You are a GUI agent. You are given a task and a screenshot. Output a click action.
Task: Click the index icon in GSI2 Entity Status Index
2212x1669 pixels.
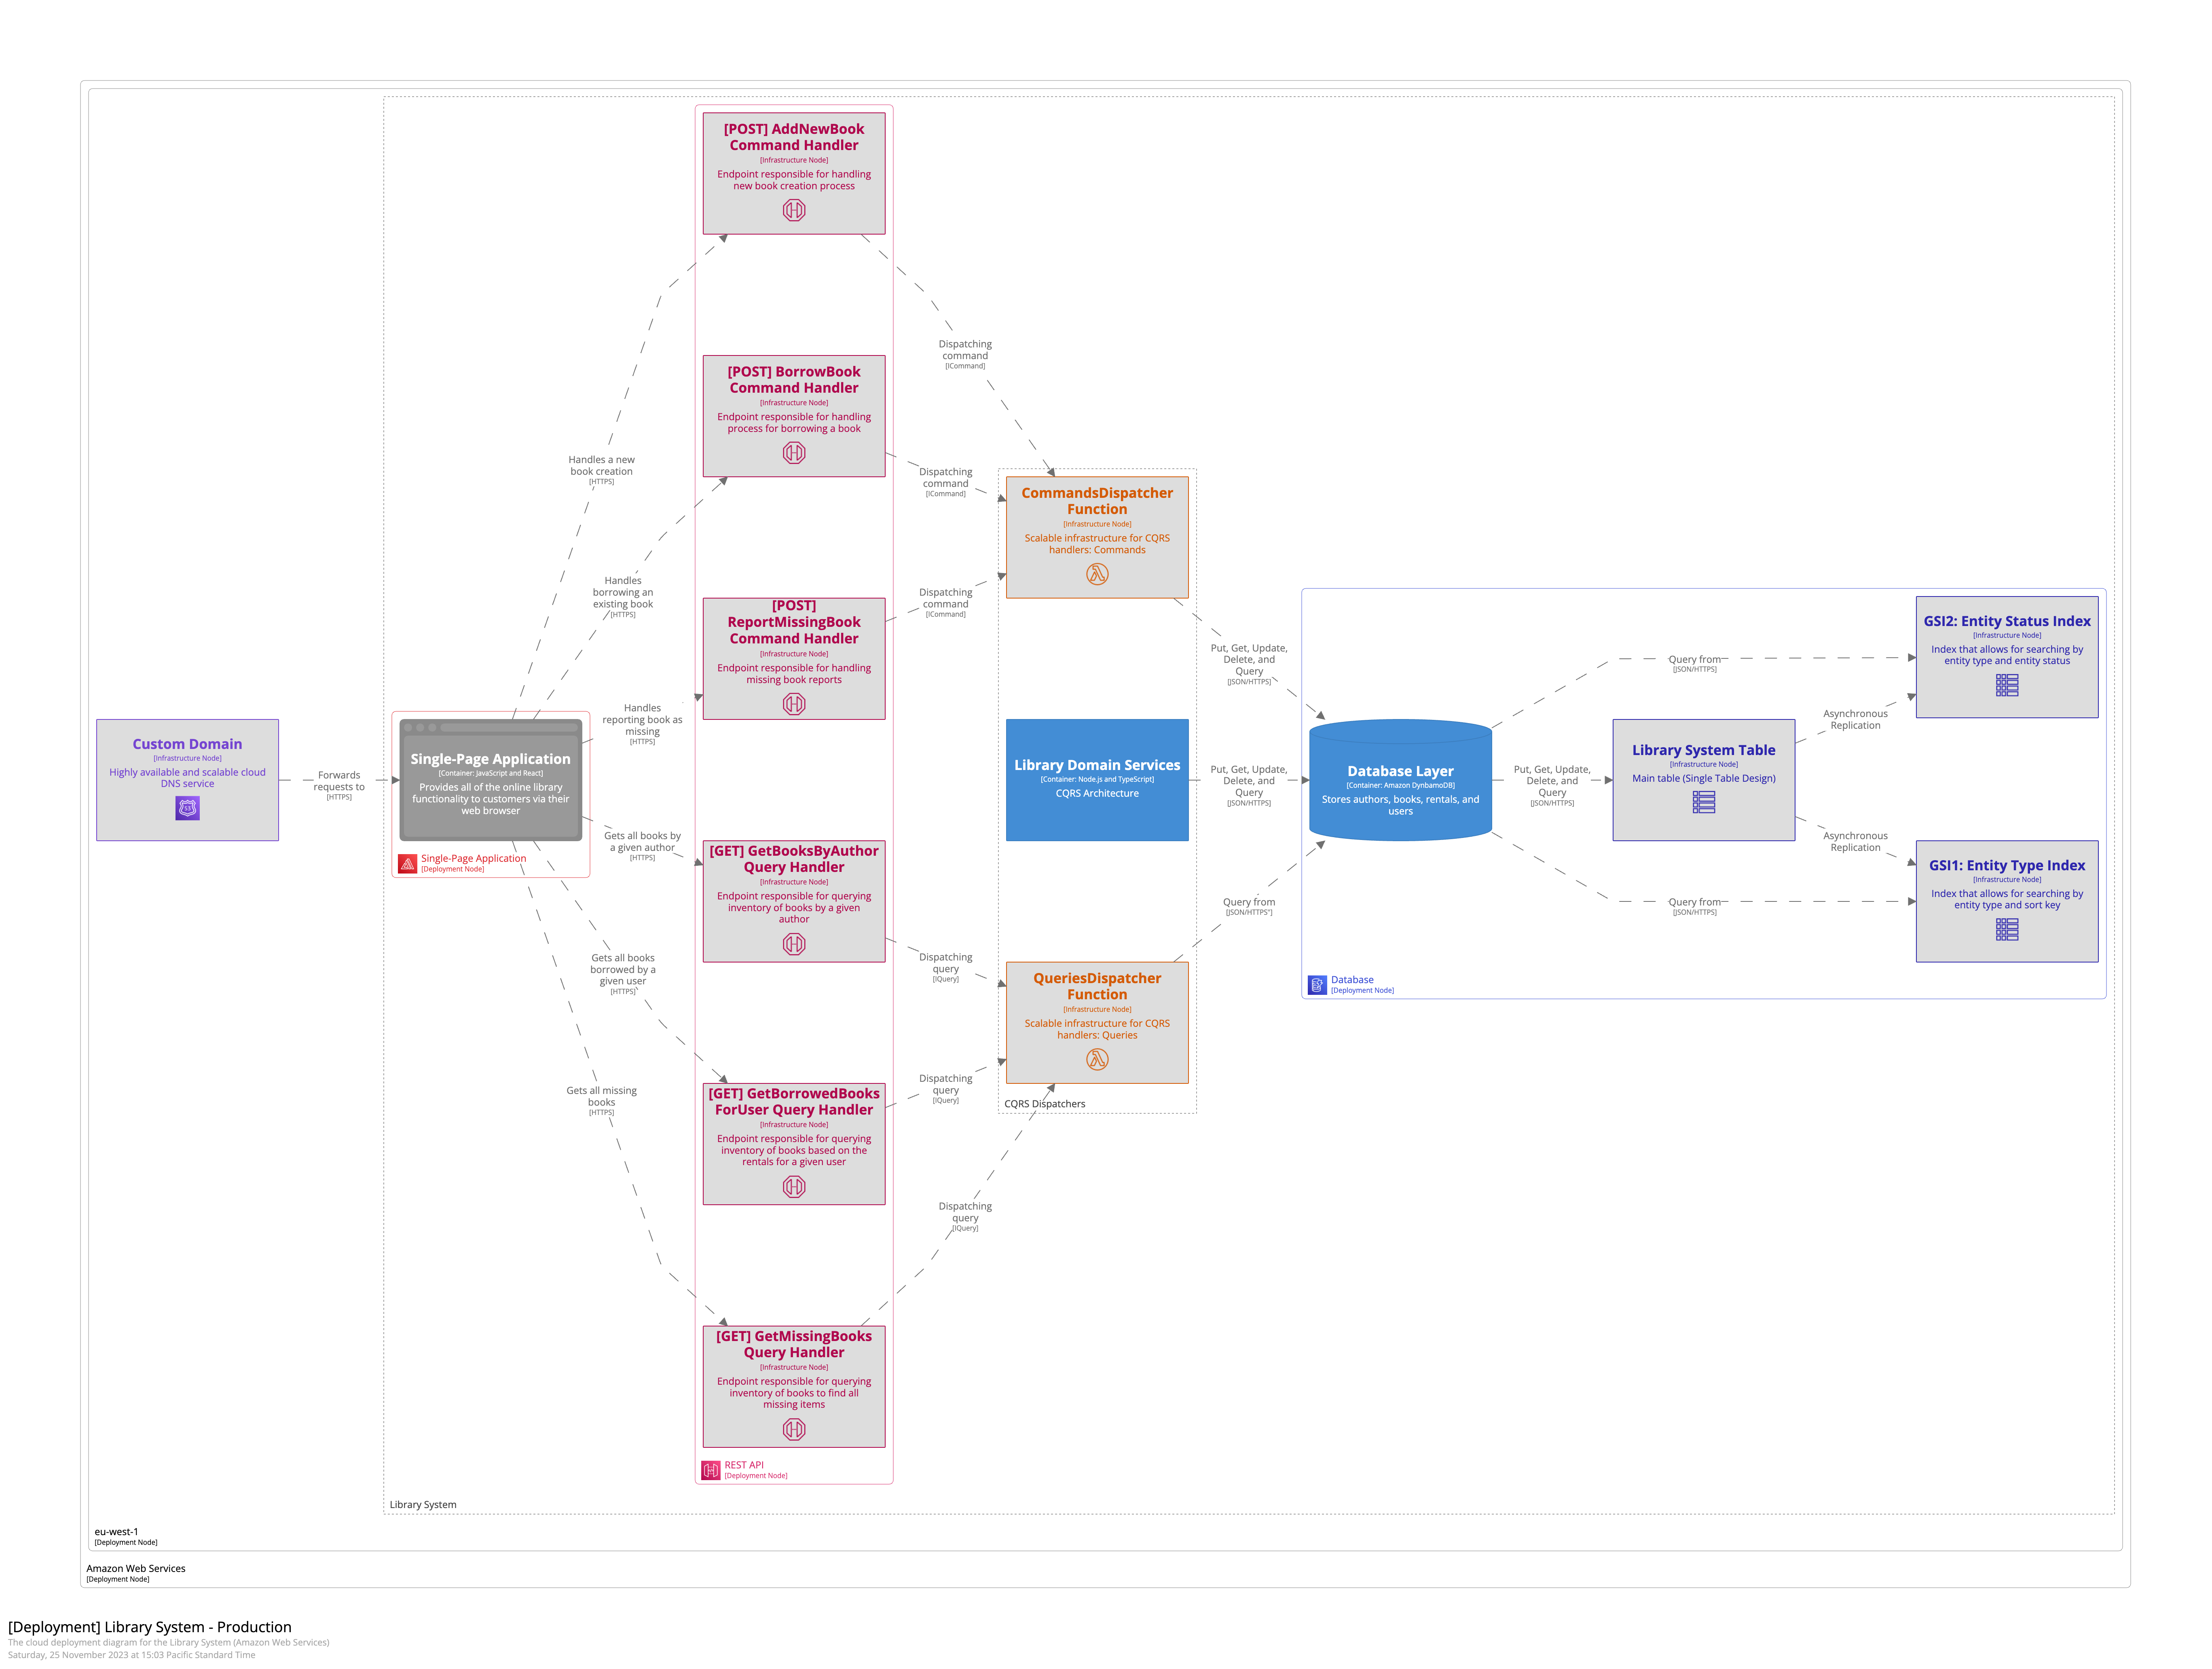[2006, 685]
